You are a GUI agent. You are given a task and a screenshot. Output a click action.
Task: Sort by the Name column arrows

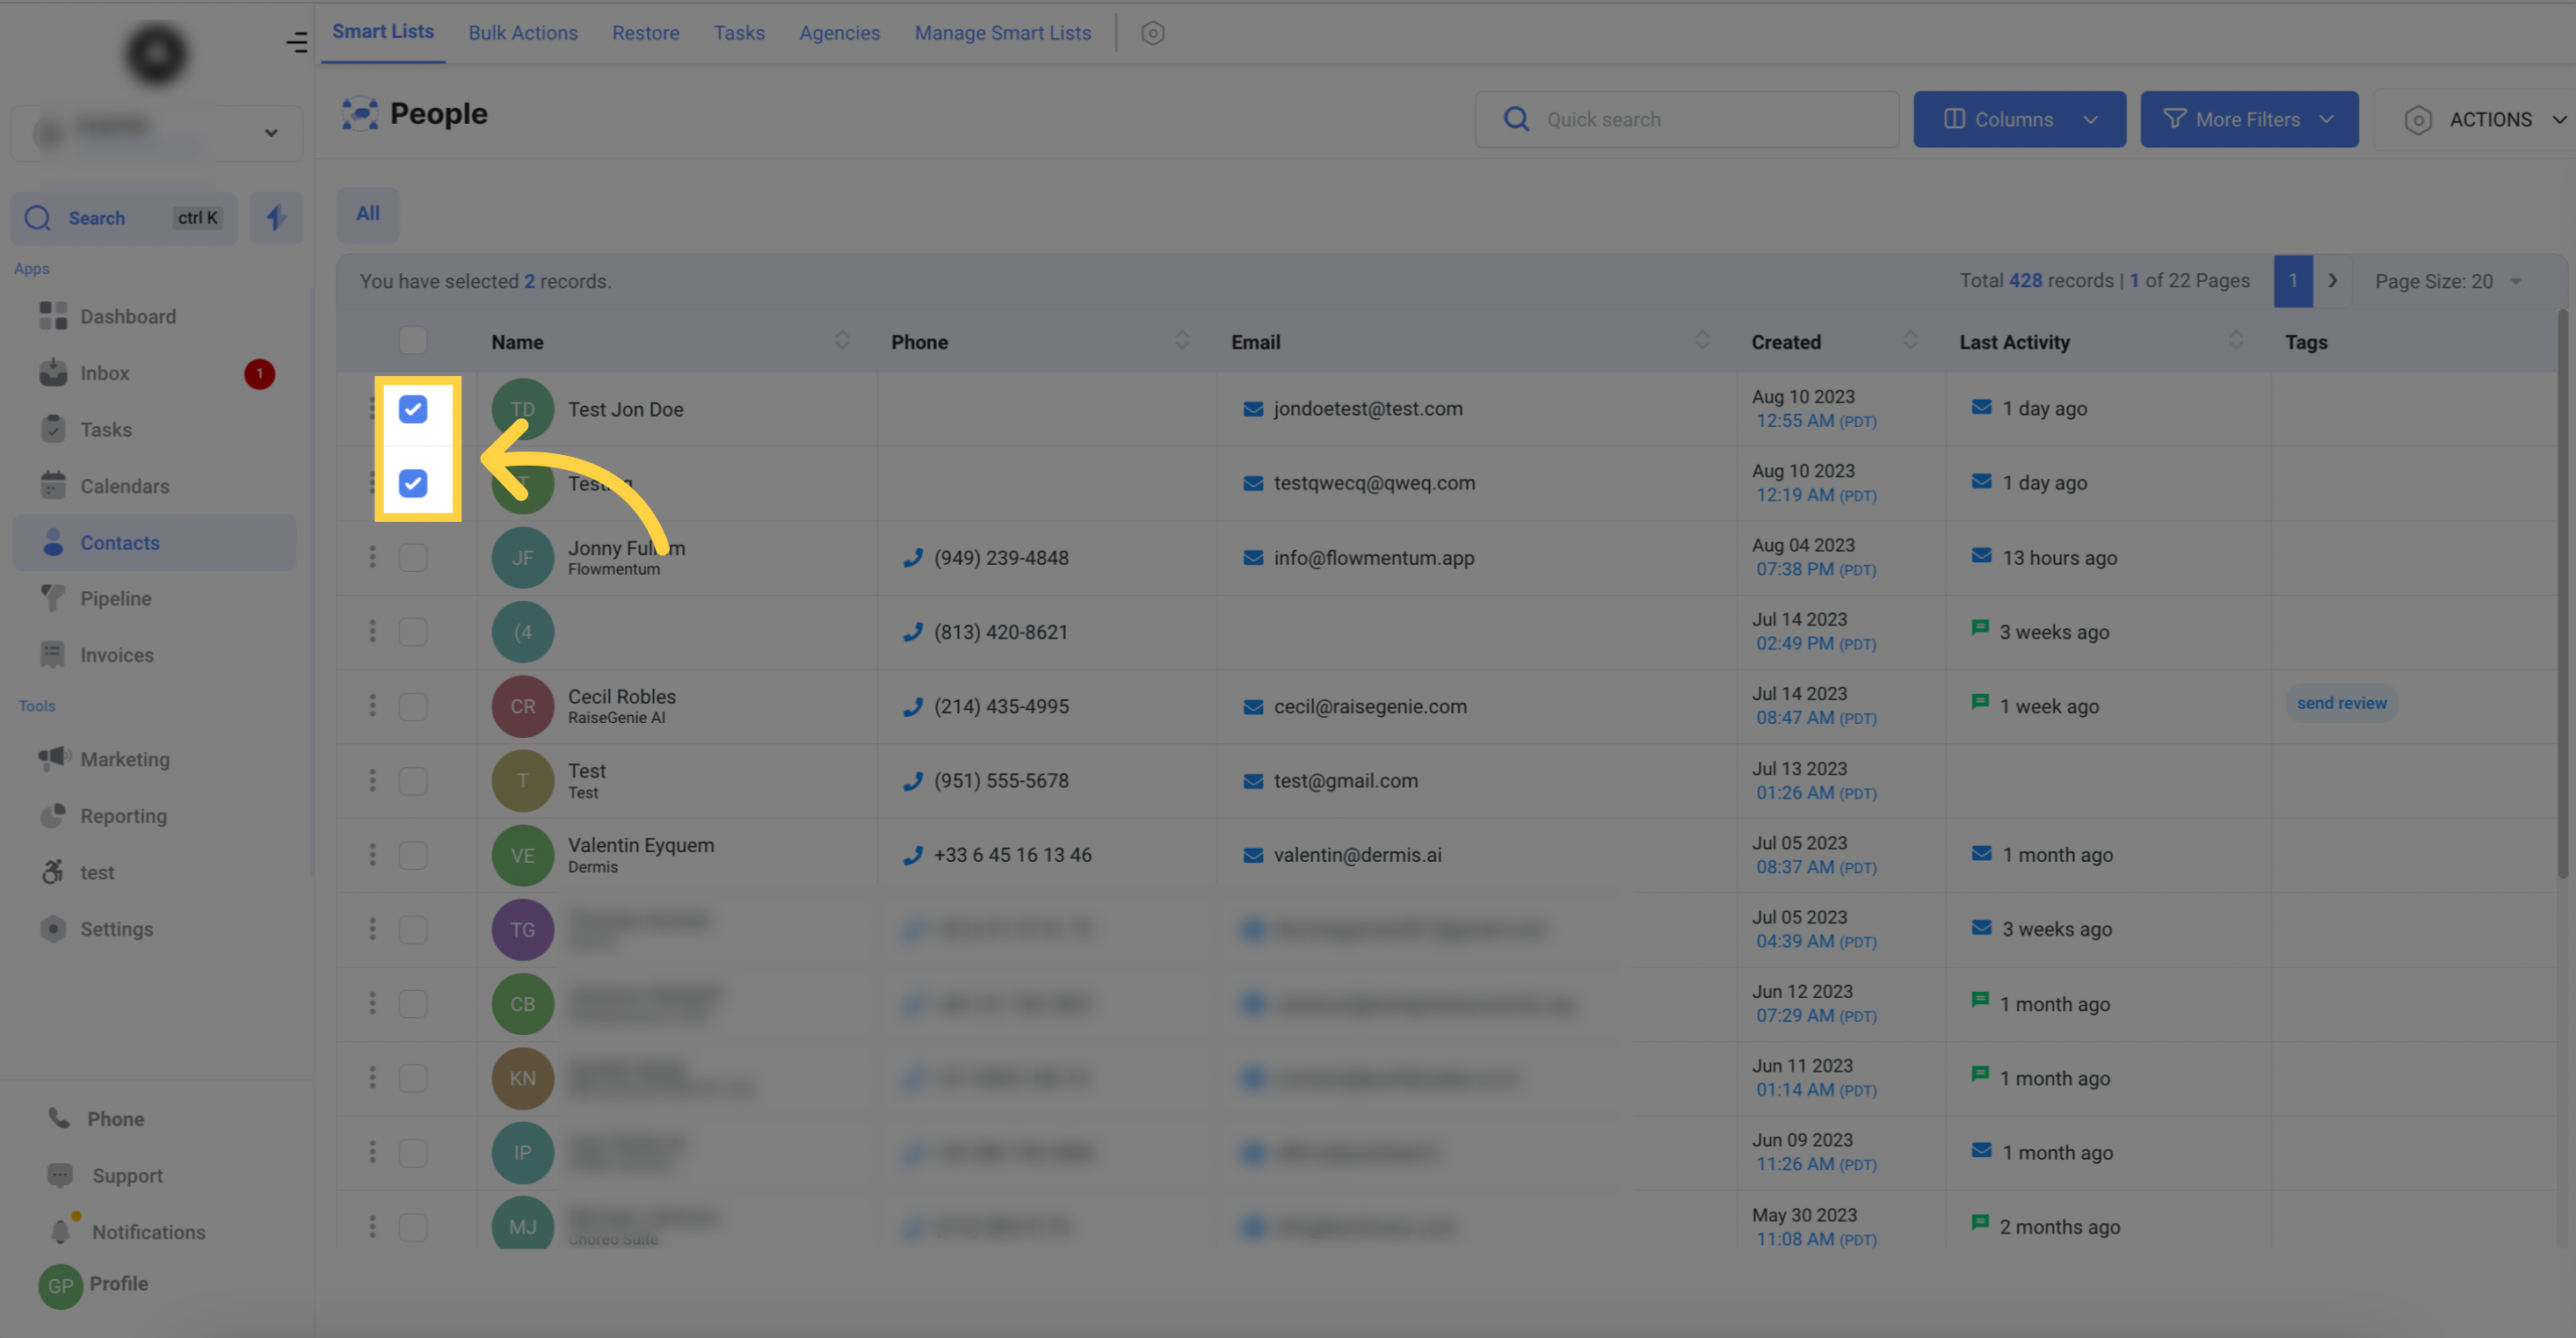tap(842, 340)
